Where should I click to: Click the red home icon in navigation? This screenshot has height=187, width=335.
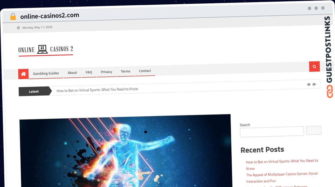pyautogui.click(x=23, y=74)
